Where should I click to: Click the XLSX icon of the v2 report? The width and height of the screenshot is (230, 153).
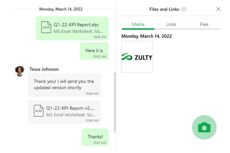tap(39, 111)
